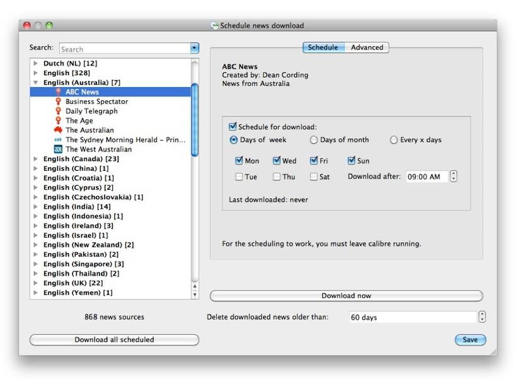520x384 pixels.
Task: Expand the English (Singapore) [3] group
Action: (35, 264)
